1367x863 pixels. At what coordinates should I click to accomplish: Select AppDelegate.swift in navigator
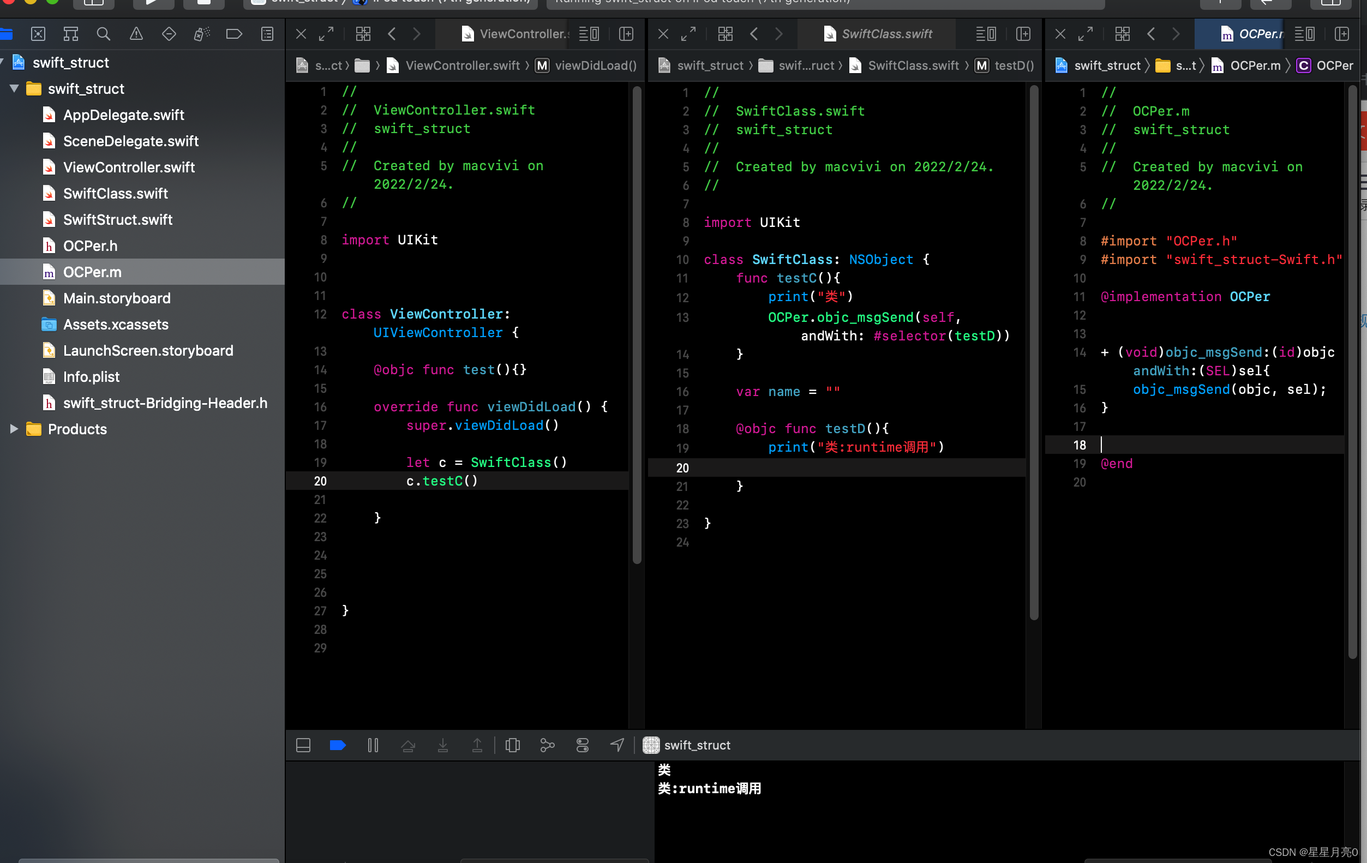click(124, 115)
